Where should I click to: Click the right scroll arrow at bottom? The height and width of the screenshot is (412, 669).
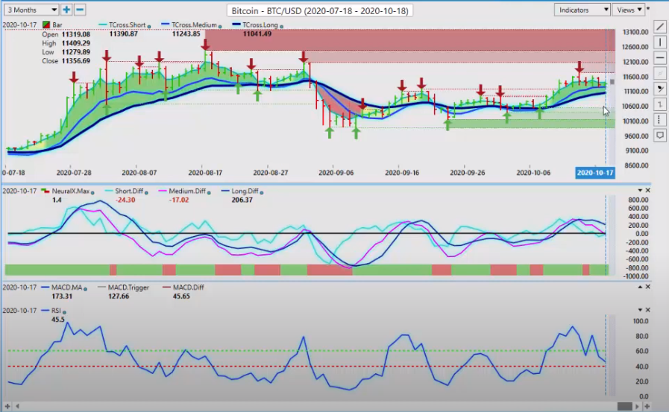coord(638,407)
